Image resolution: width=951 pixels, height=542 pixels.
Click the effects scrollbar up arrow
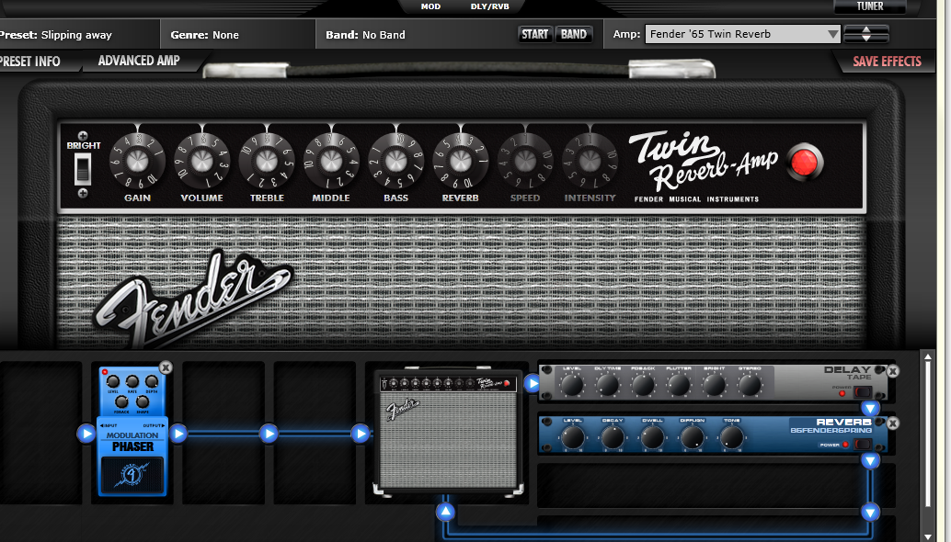928,357
